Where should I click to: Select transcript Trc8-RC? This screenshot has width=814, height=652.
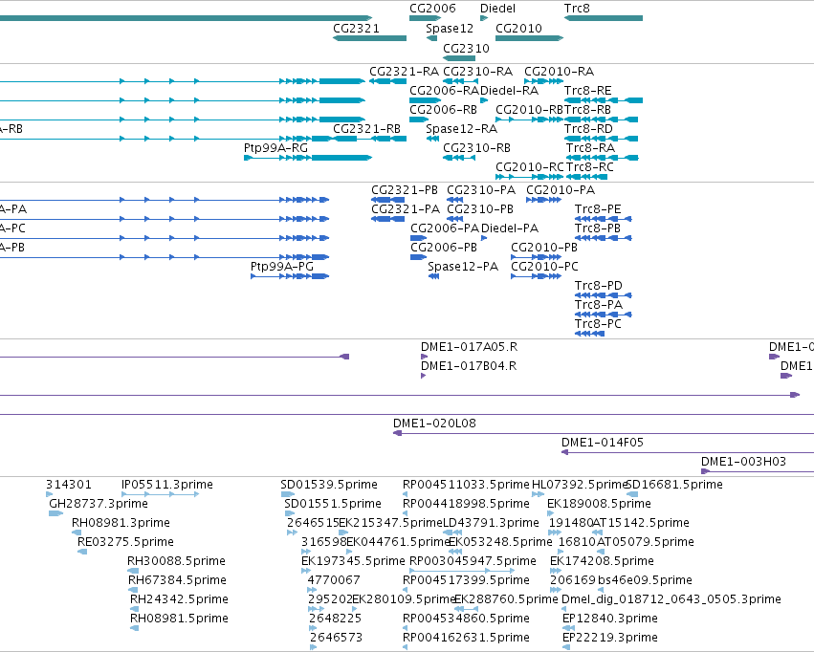tap(586, 177)
